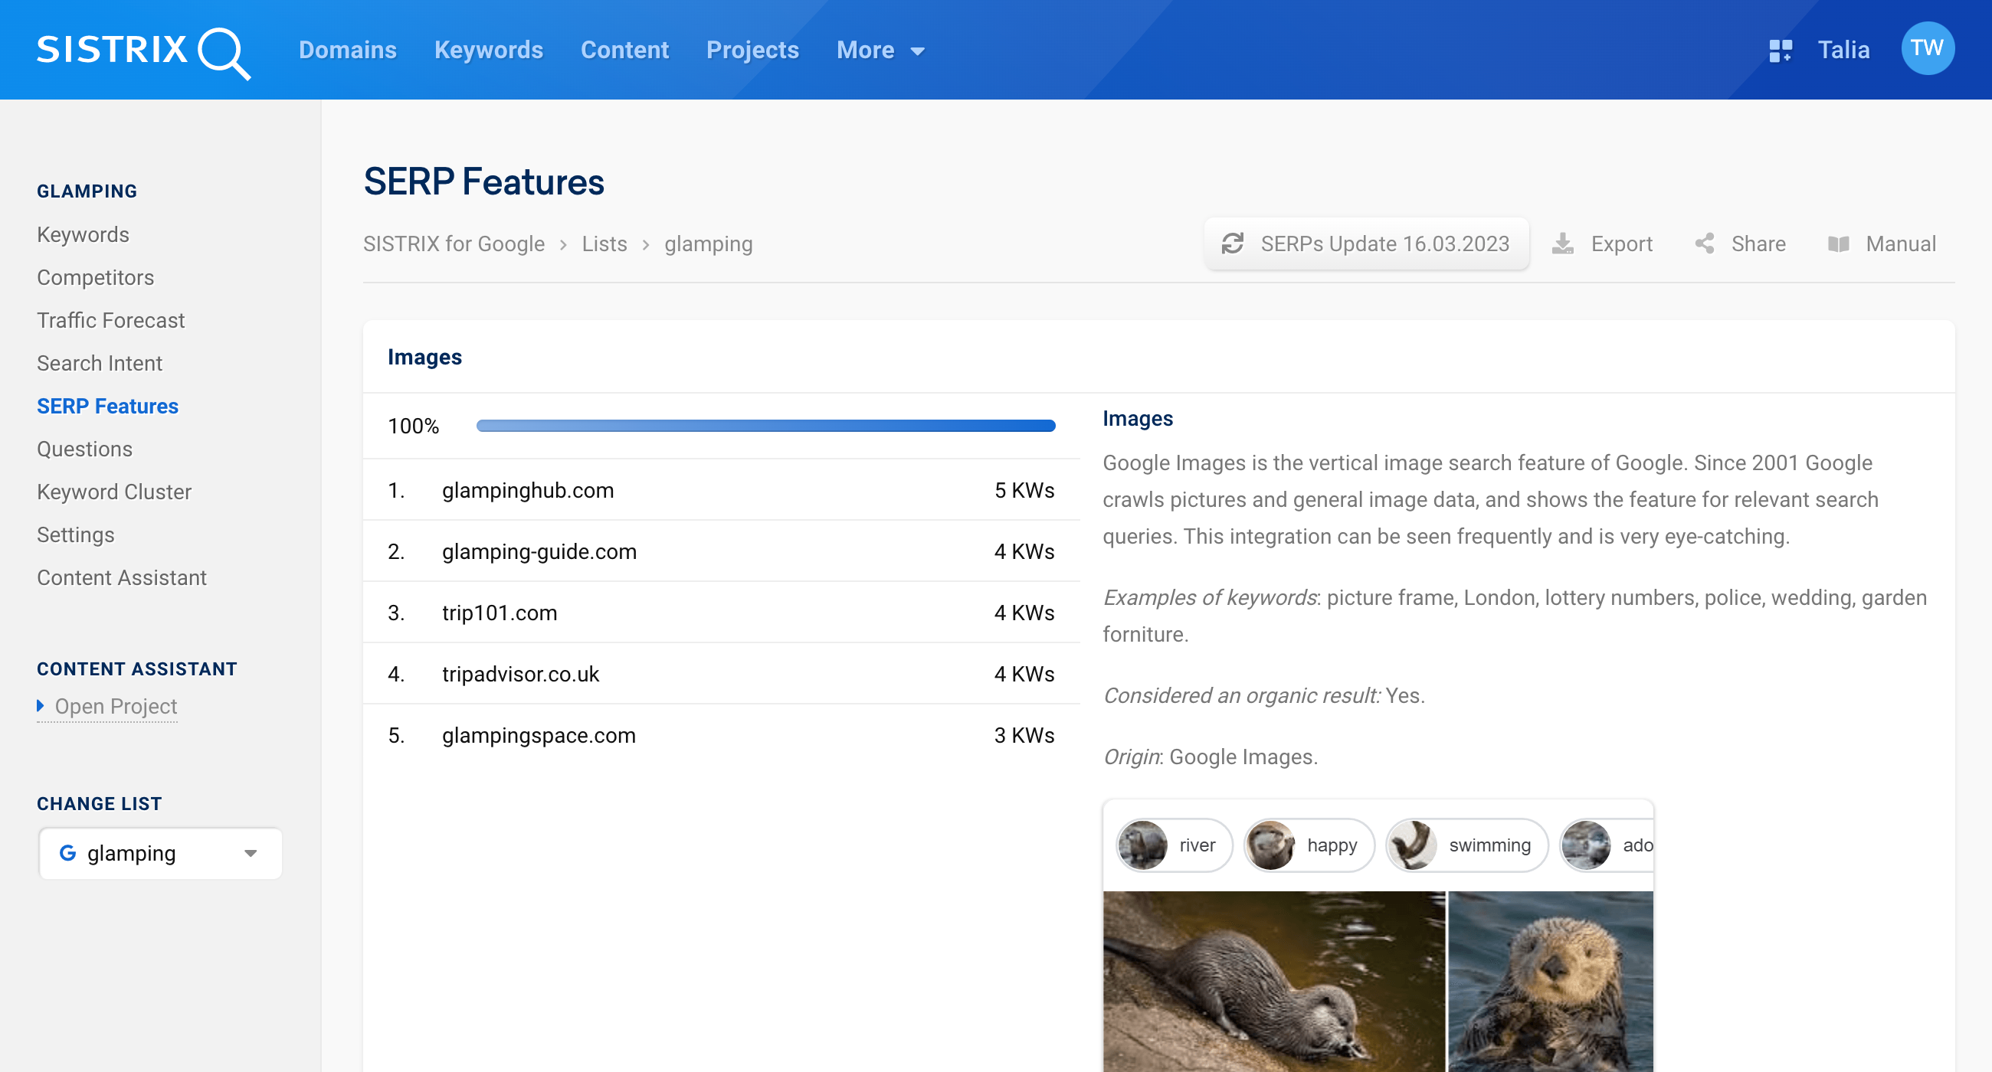Click the Questions sidebar navigation item
The height and width of the screenshot is (1072, 1992).
click(84, 449)
